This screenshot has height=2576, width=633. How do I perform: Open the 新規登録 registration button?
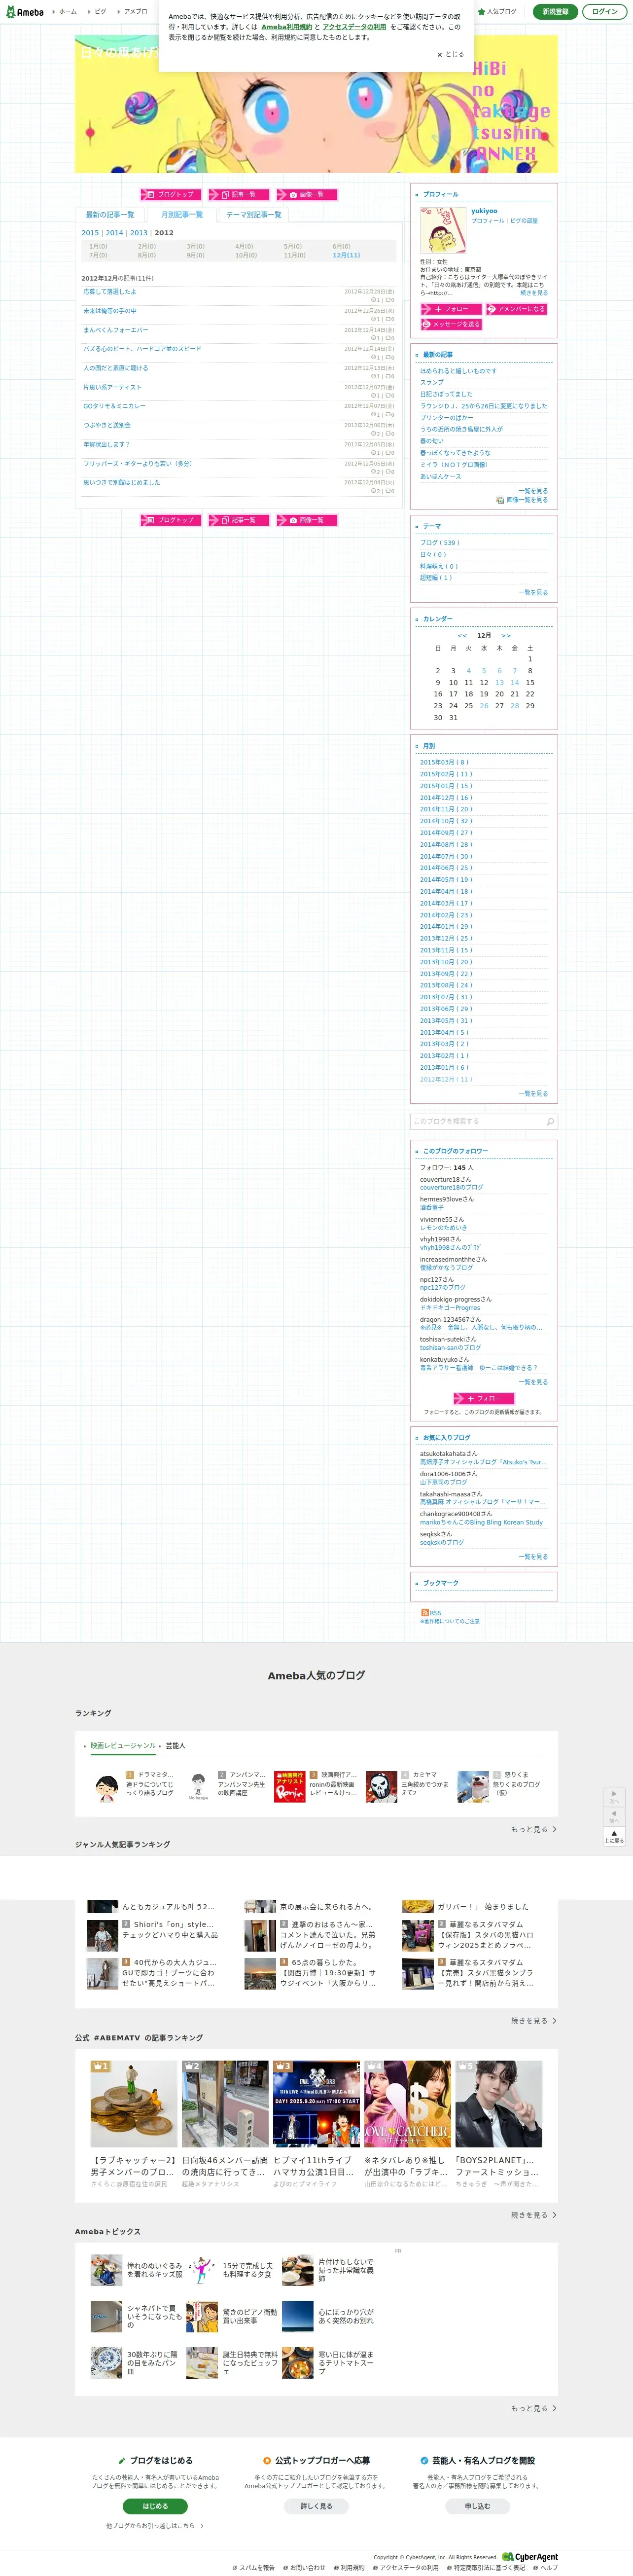pyautogui.click(x=555, y=12)
